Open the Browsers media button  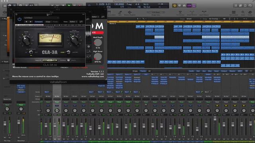(250, 6)
